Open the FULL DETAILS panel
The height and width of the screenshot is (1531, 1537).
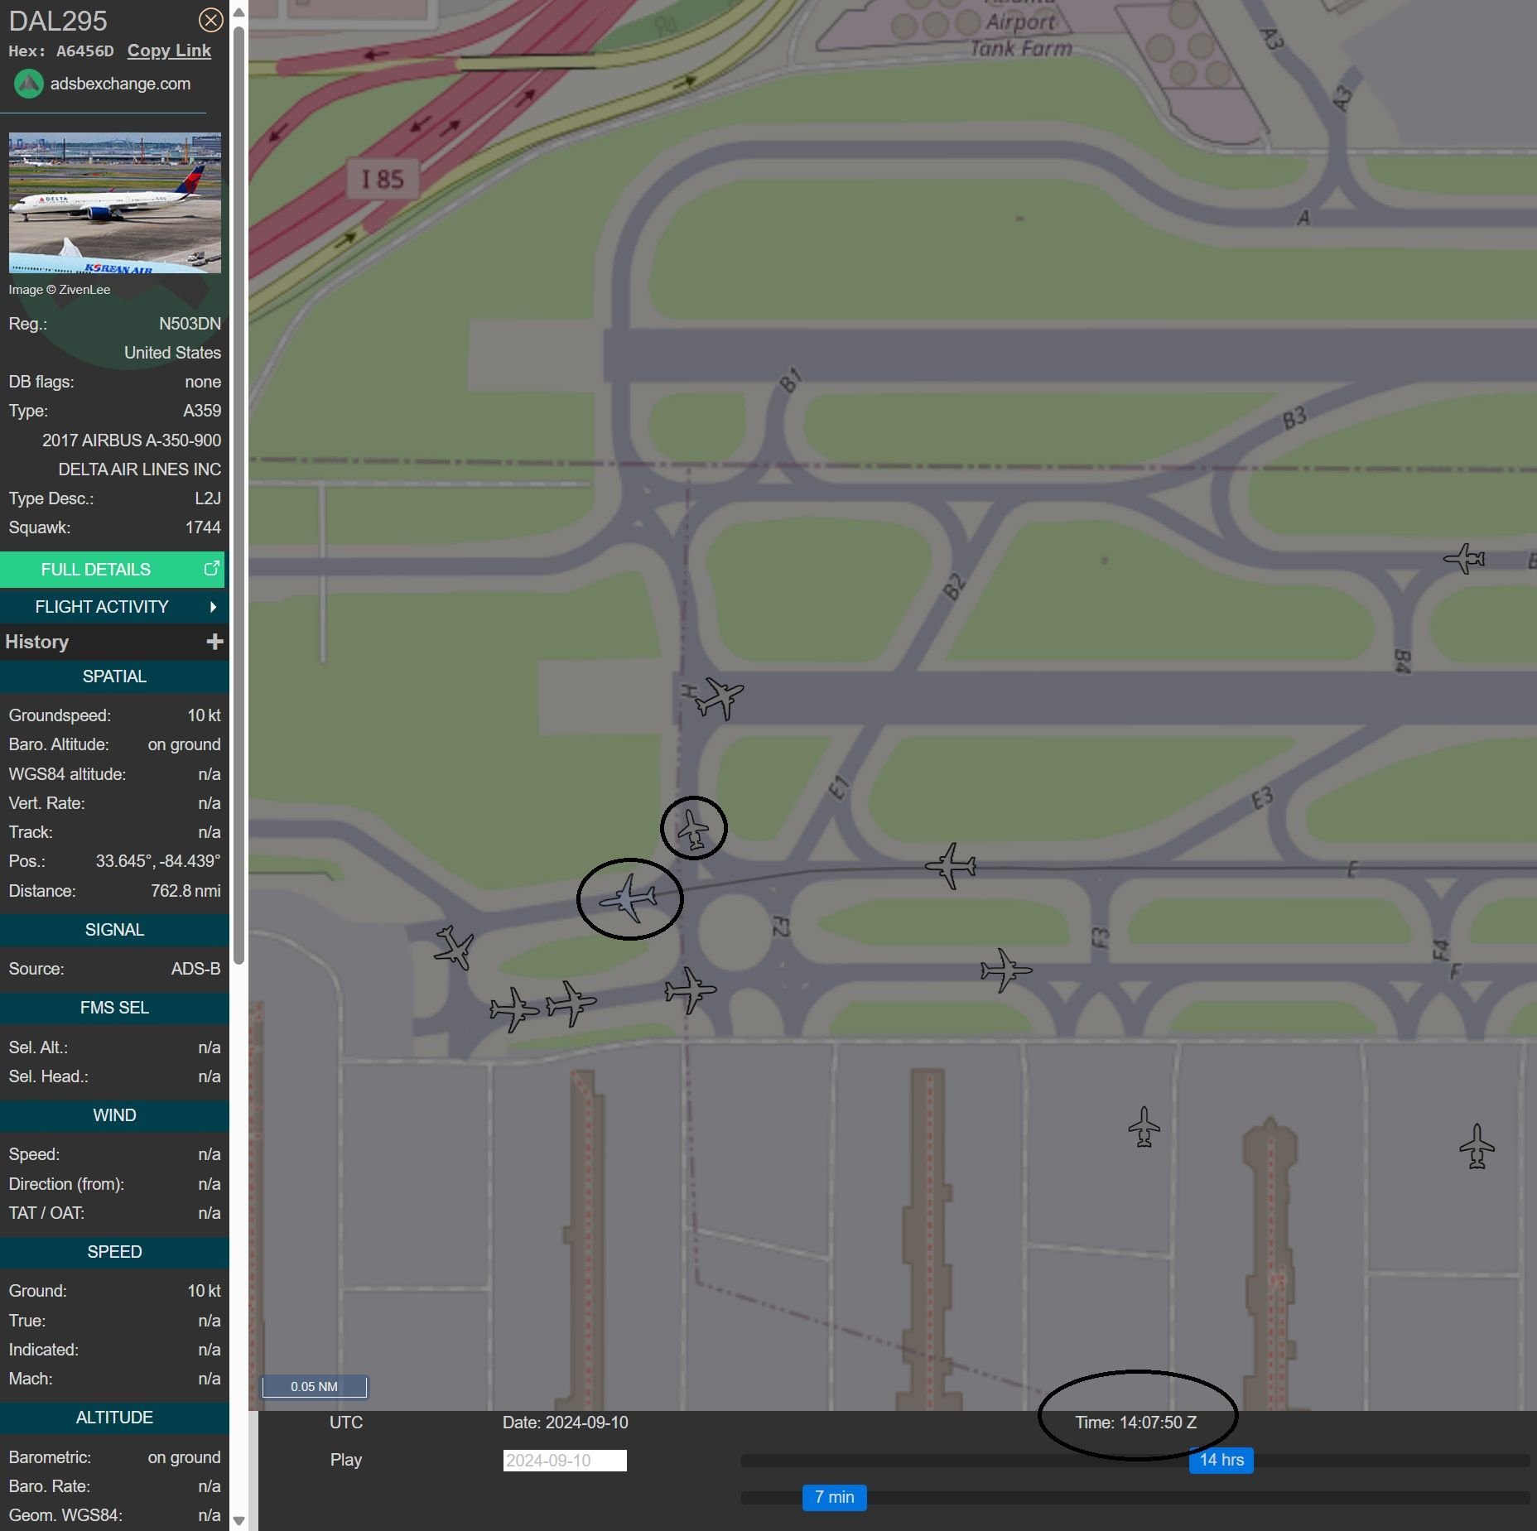(95, 569)
